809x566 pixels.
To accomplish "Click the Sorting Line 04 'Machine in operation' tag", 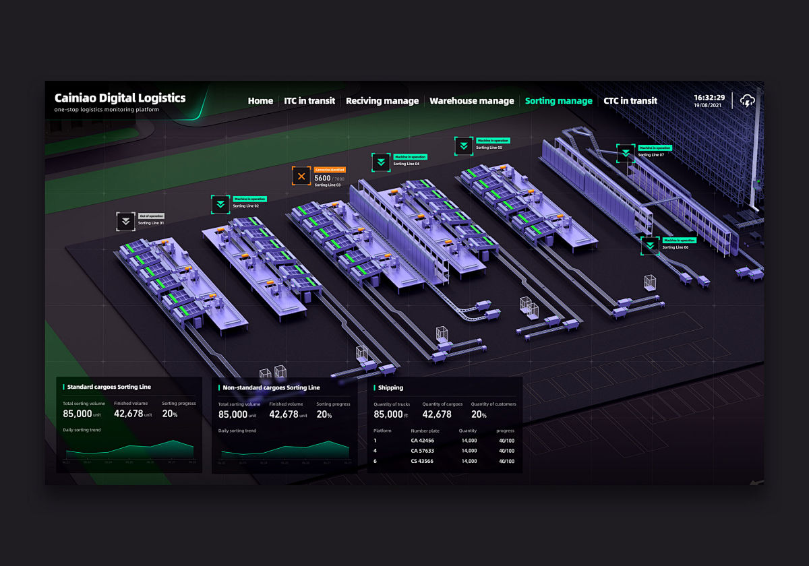I will (410, 157).
